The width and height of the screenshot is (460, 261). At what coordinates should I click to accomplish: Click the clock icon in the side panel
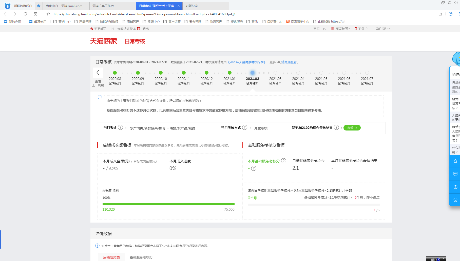[455, 187]
